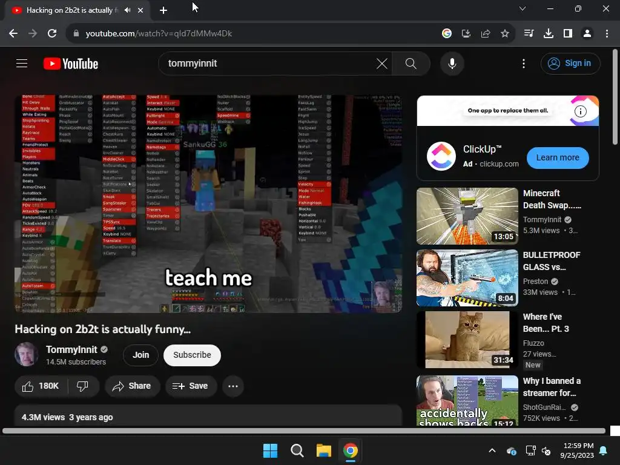620x465 pixels.
Task: Open ad info icon on ClickUp banner
Action: [x=580, y=111]
